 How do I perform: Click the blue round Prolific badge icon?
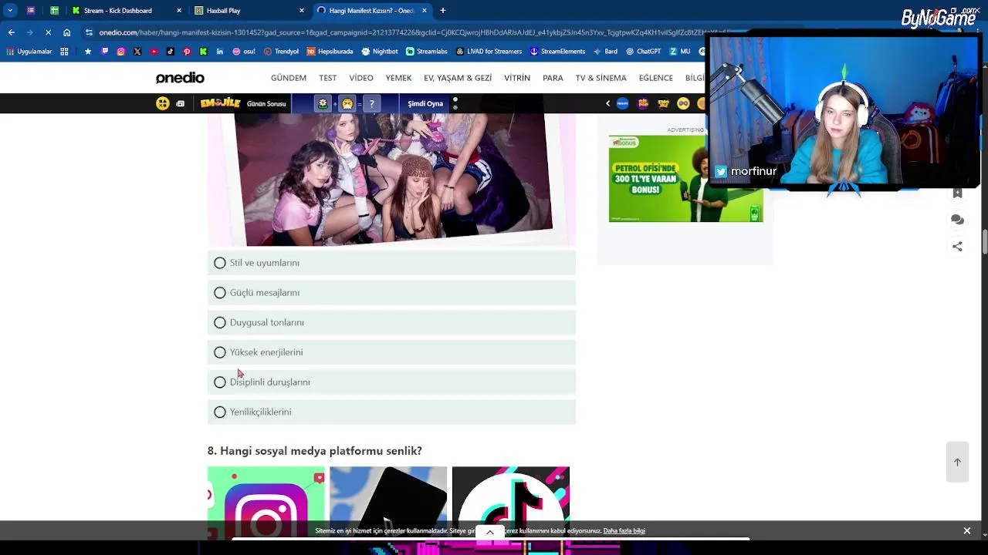pyautogui.click(x=622, y=103)
